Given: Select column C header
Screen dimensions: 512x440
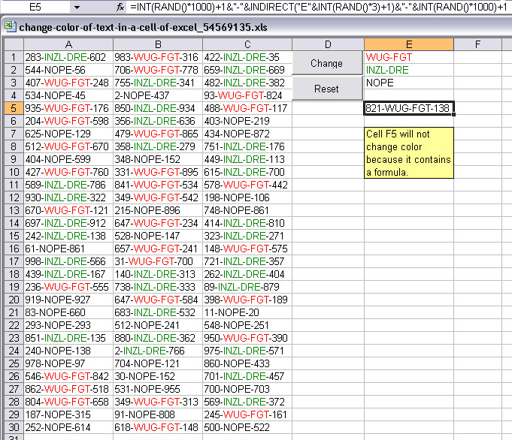Looking at the screenshot, I should (247, 44).
